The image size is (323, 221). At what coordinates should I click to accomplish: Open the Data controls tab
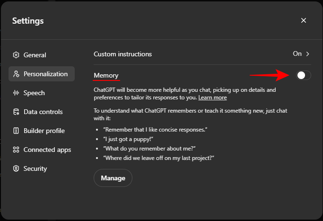(x=43, y=112)
